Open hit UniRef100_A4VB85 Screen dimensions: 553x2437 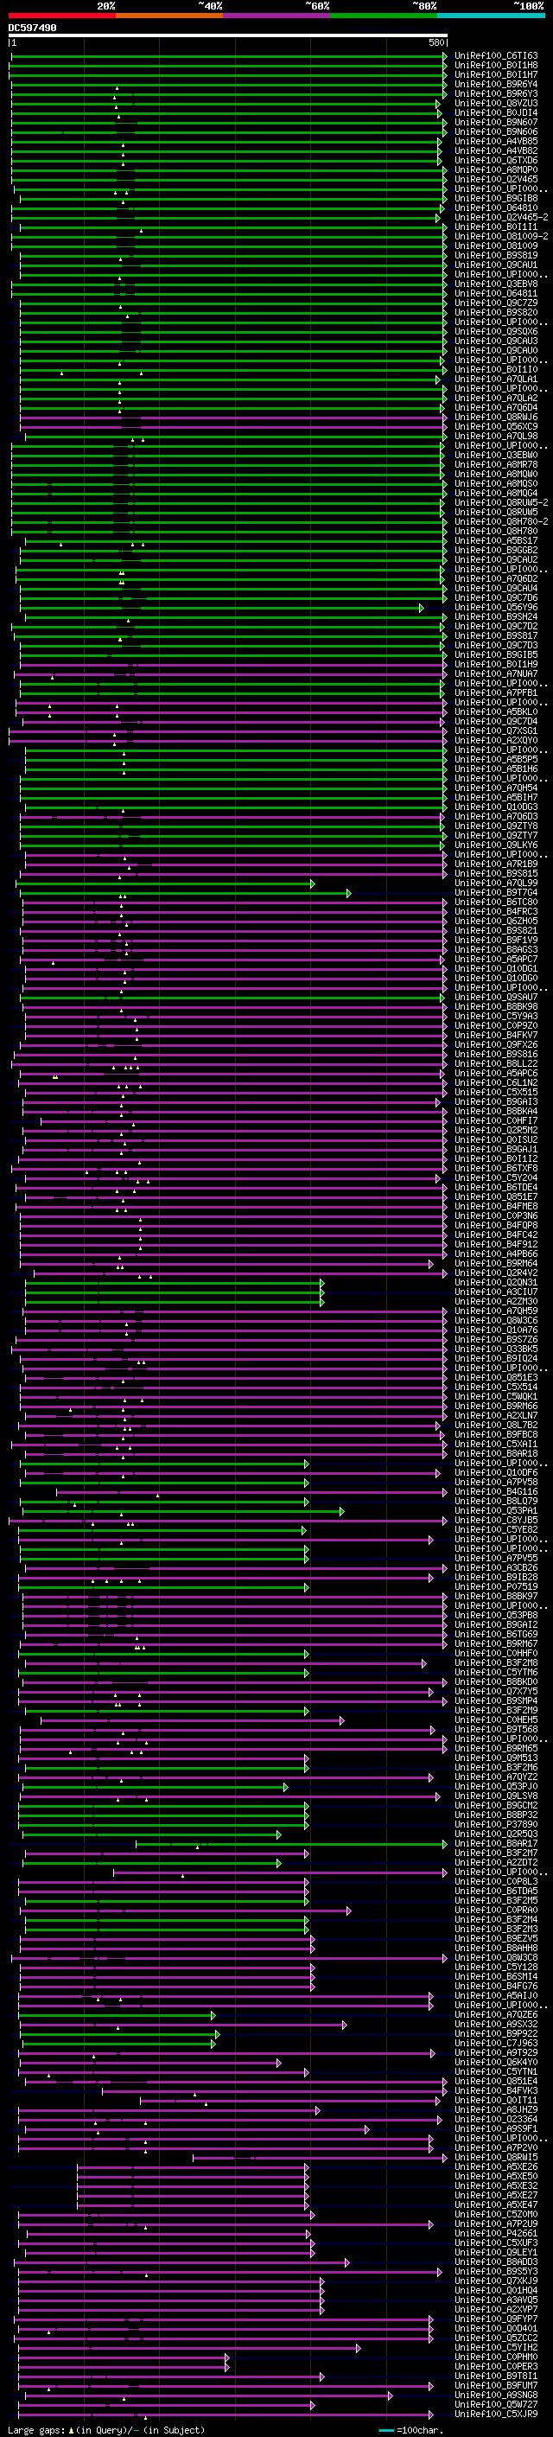pyautogui.click(x=496, y=141)
